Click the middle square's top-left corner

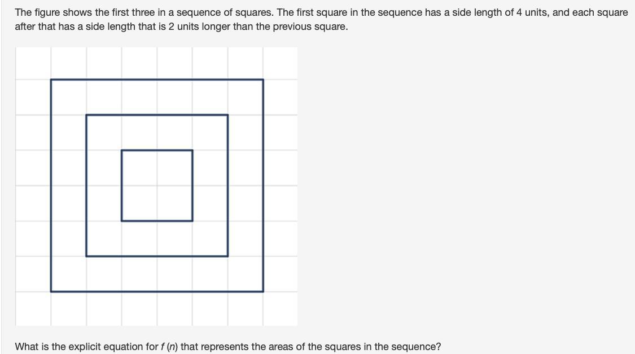tap(86, 115)
